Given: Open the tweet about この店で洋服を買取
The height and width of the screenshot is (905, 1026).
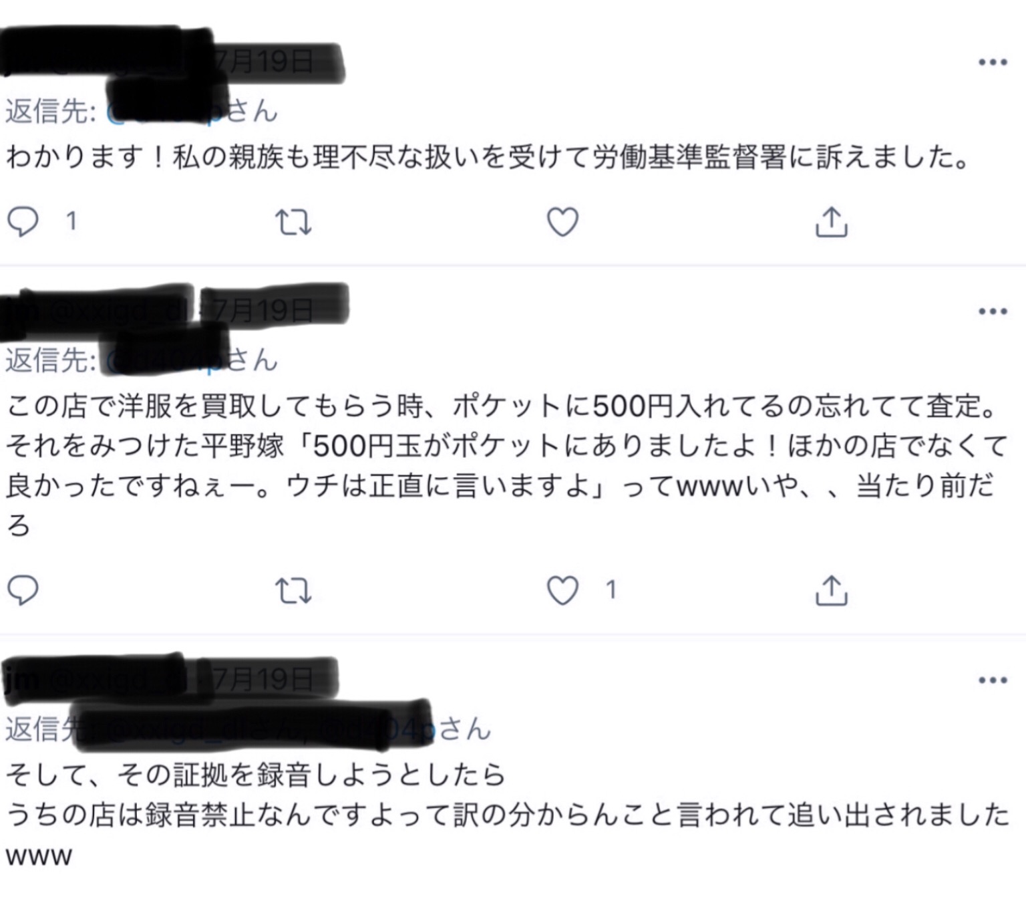Looking at the screenshot, I should tap(508, 465).
